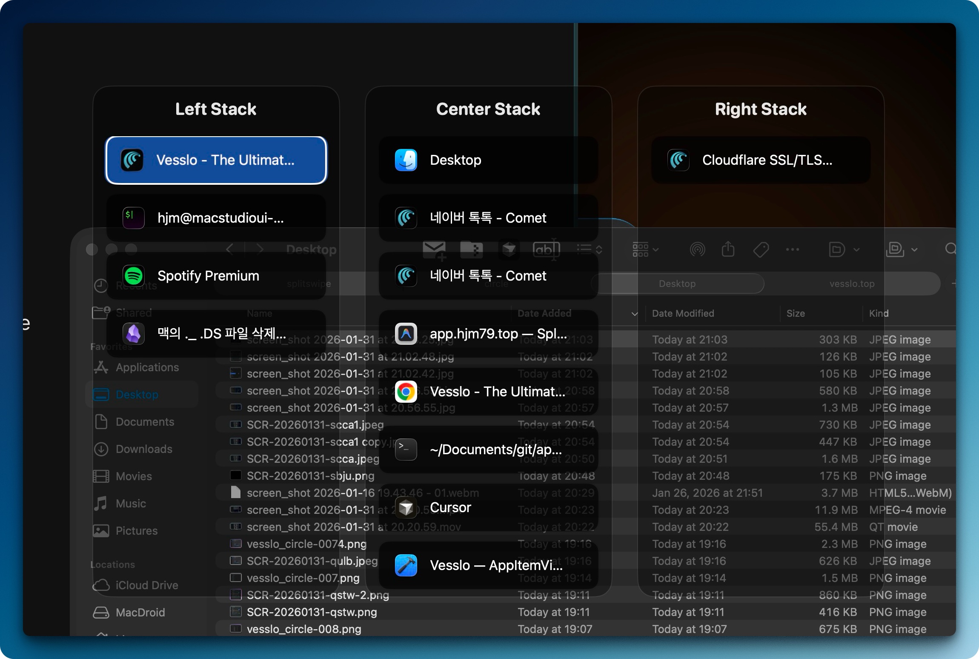Click the Cursor app icon
Screen dimensions: 979x659
click(406, 507)
